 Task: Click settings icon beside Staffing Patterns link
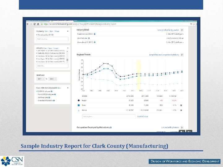pos(182,127)
